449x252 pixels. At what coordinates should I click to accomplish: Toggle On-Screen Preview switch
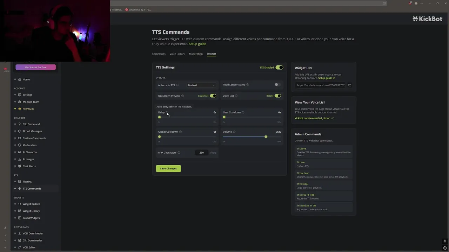[x=213, y=96]
